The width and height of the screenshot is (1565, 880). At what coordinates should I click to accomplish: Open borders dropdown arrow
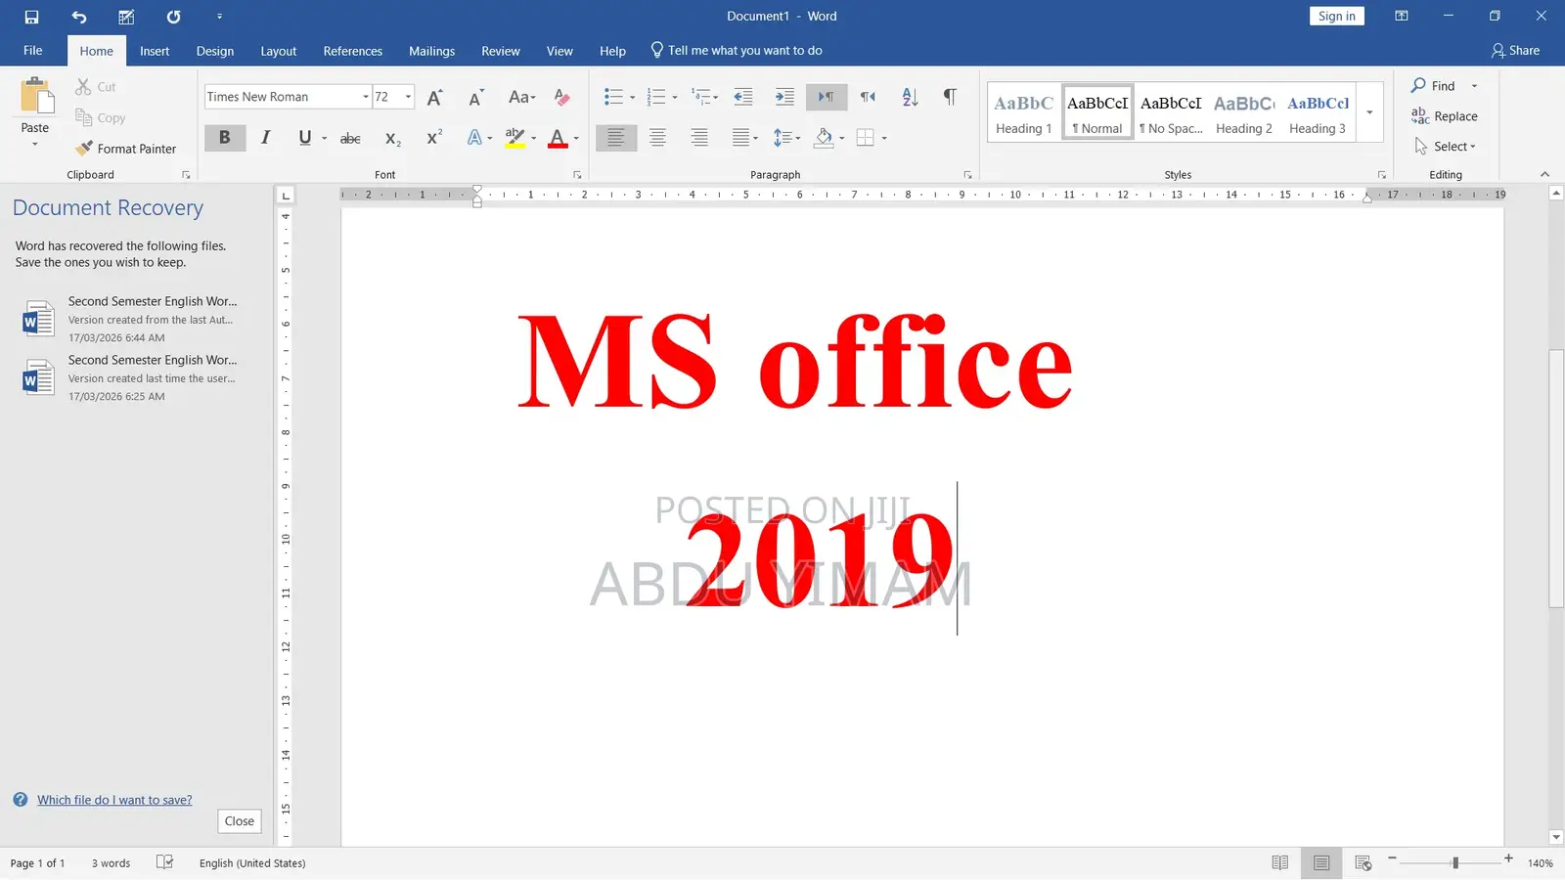tap(884, 138)
